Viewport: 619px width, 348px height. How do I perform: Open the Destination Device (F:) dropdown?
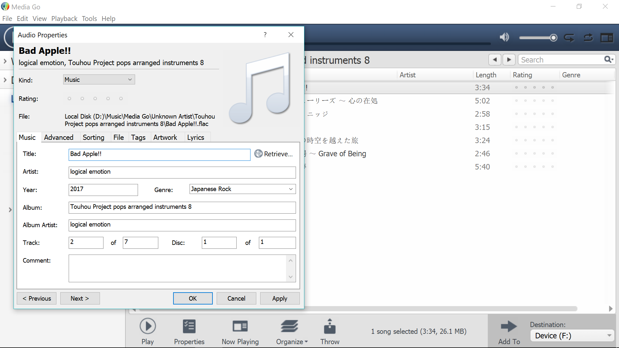tap(572, 336)
